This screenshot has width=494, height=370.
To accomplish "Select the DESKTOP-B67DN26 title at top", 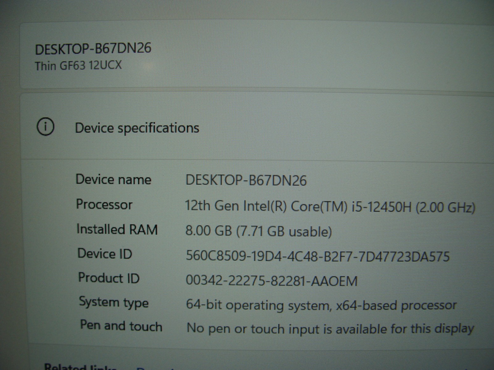I will tap(93, 49).
